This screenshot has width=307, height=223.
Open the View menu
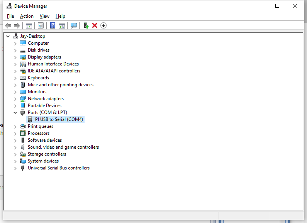coord(44,16)
